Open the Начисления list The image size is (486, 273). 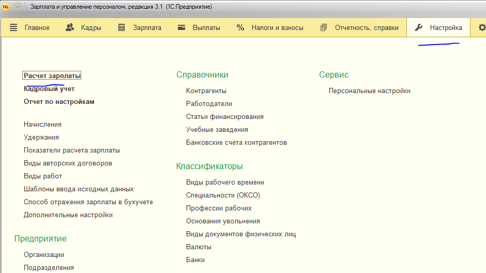click(x=42, y=124)
